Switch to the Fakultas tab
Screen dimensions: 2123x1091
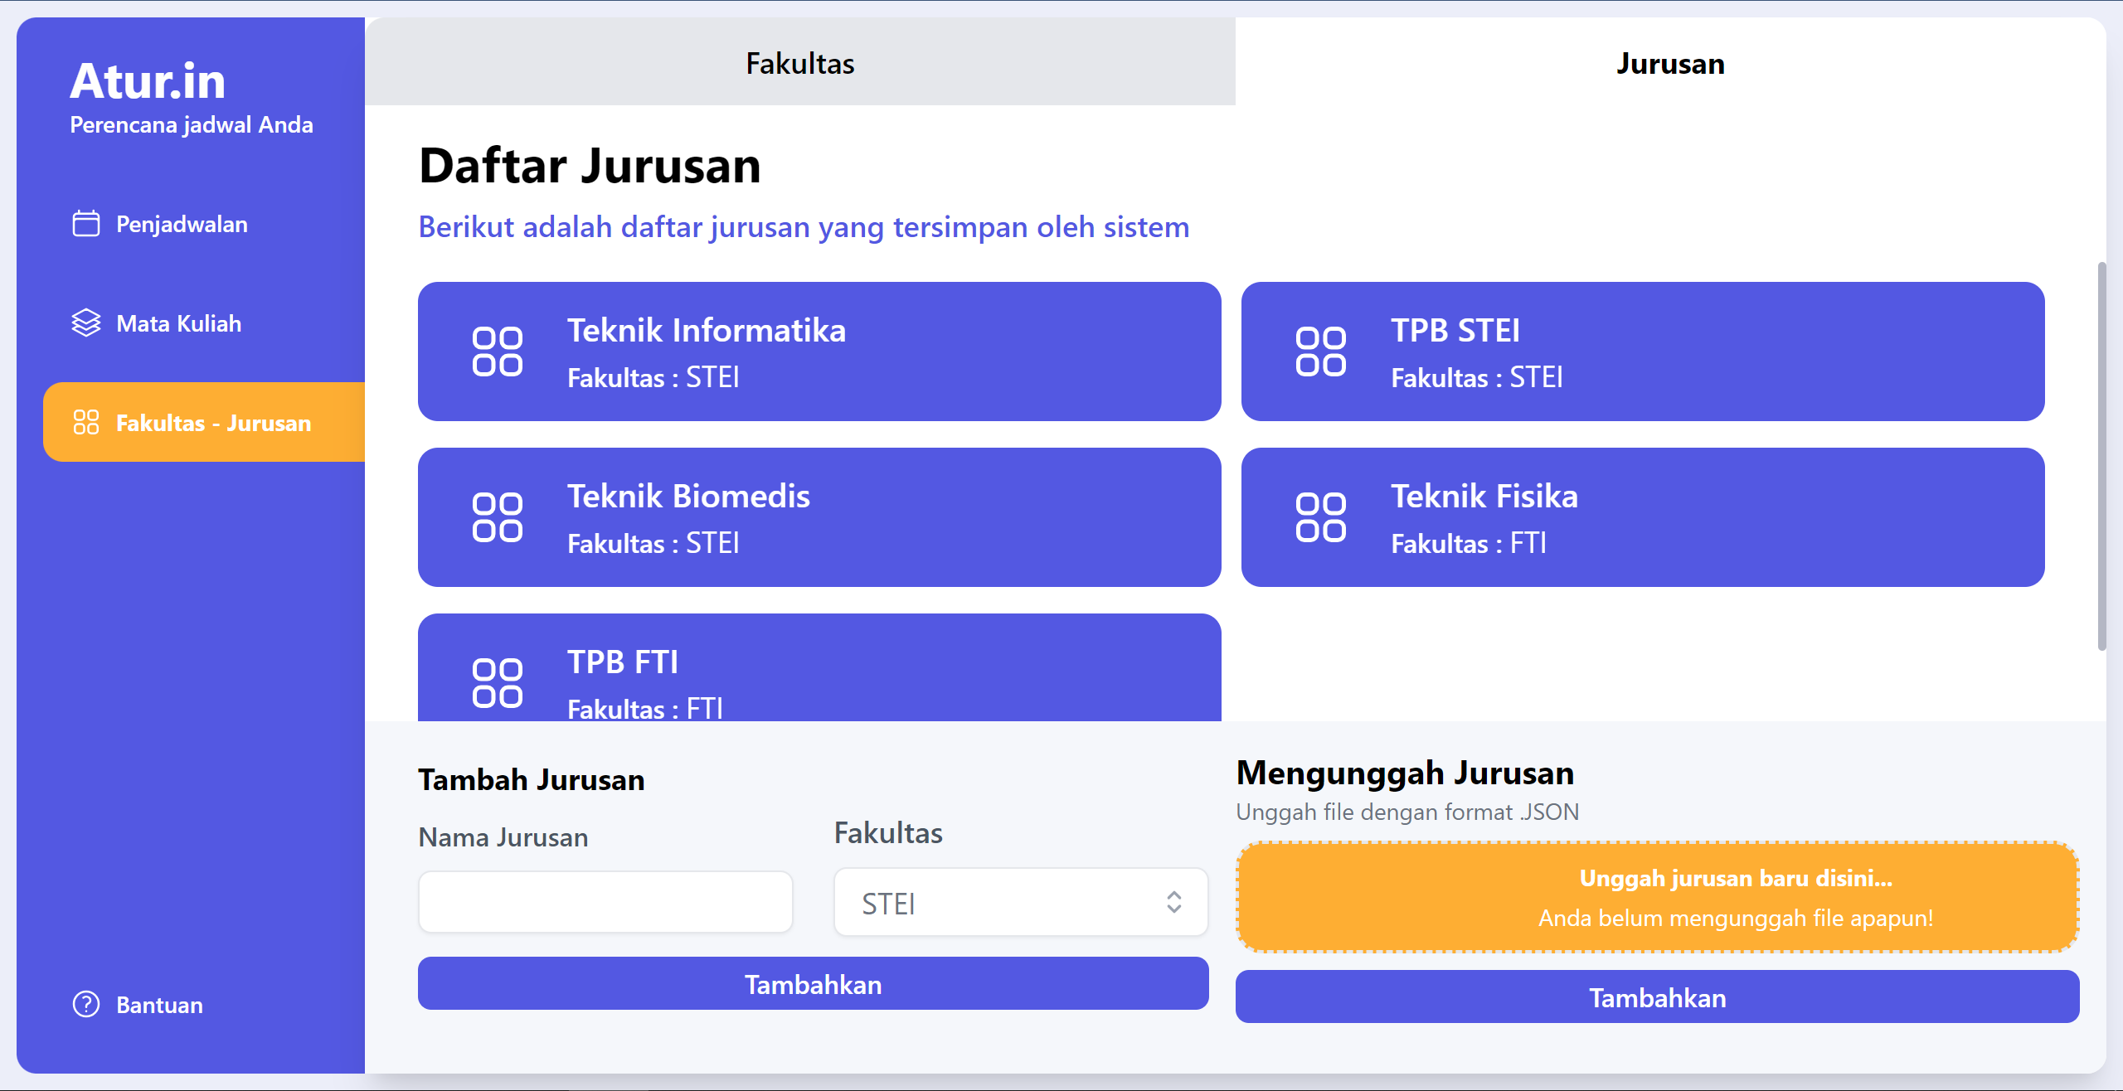tap(800, 63)
